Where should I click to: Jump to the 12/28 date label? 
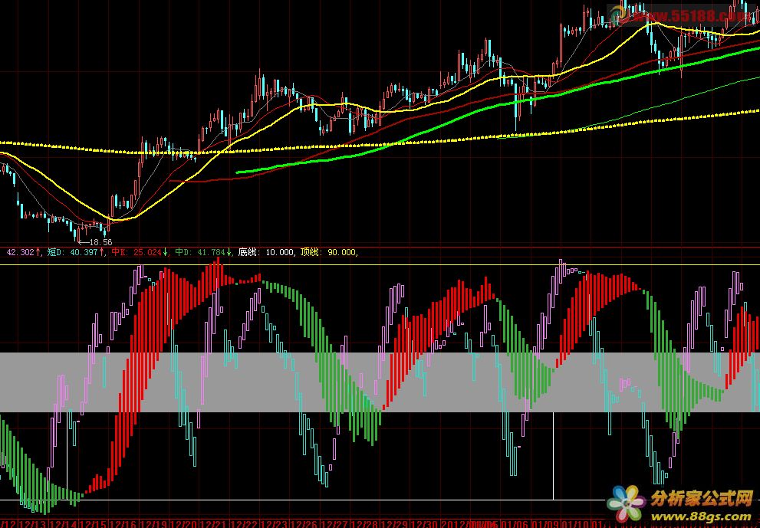(364, 524)
